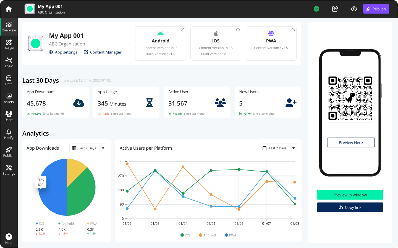Click the 31,567 active users value
The image size is (398, 248).
(178, 103)
